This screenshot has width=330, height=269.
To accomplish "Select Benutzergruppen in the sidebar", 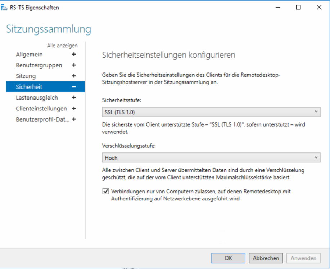I will click(39, 65).
